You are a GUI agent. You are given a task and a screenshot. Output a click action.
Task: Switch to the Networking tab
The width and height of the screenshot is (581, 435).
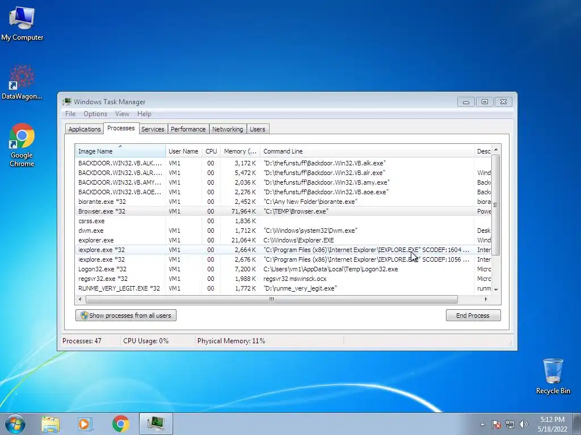pyautogui.click(x=228, y=129)
